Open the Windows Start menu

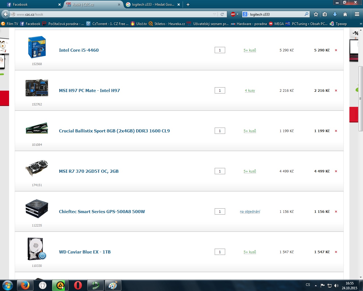coord(7,285)
